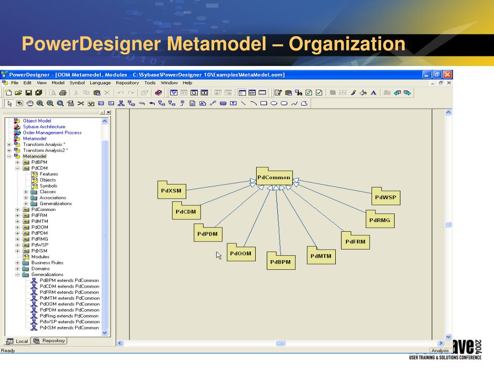Image resolution: width=494 pixels, height=370 pixels.
Task: Click the fill color bucket icon
Action: [x=363, y=92]
